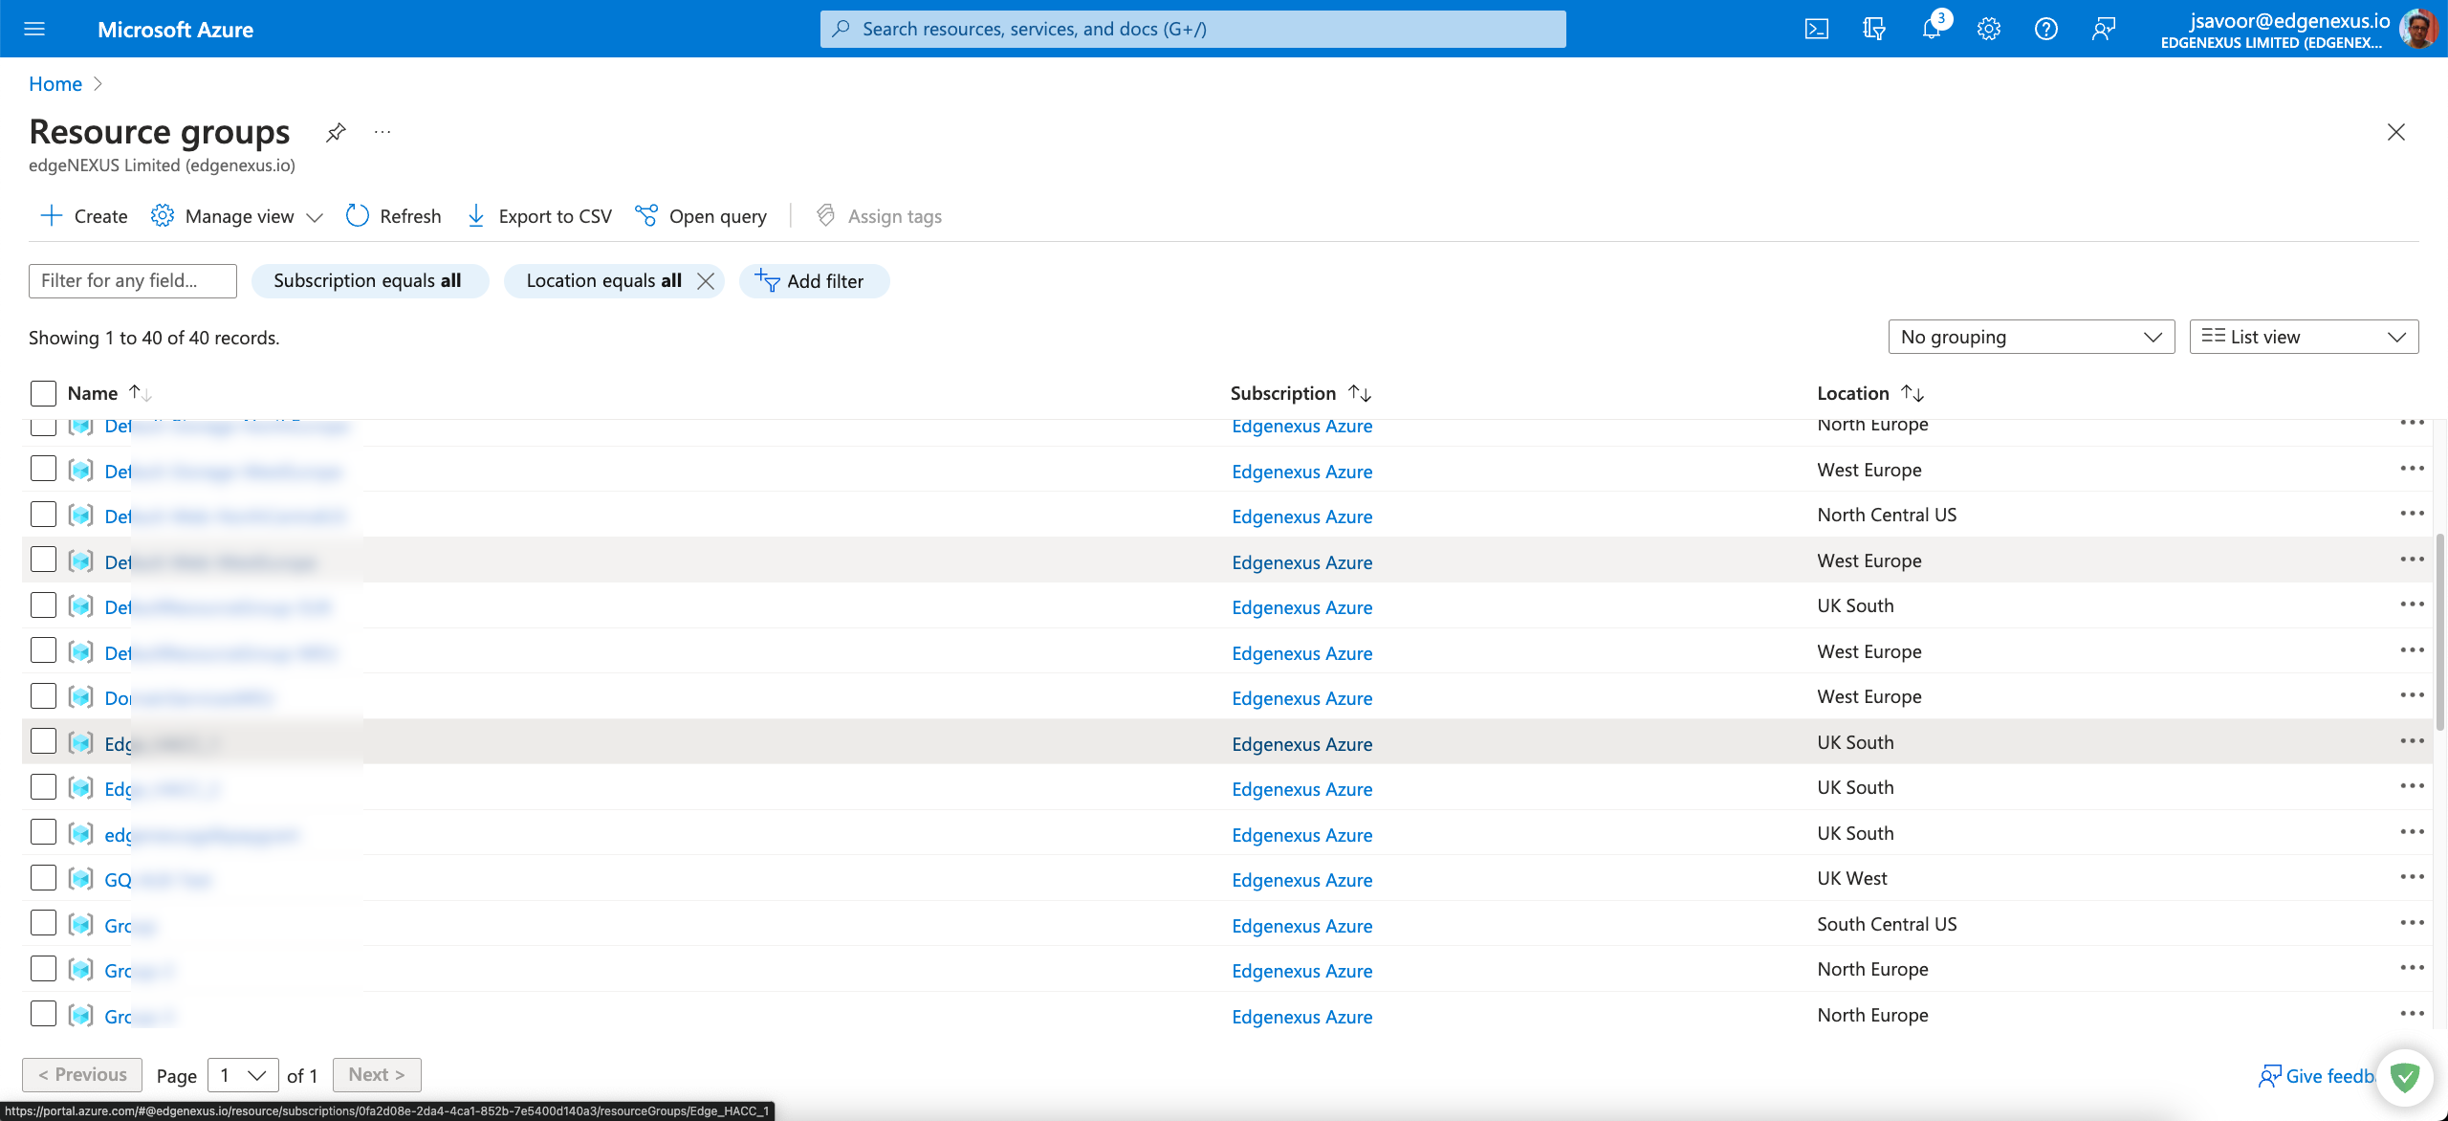Open query in Resource Graph
Screen dimensions: 2448x1121
tap(701, 216)
